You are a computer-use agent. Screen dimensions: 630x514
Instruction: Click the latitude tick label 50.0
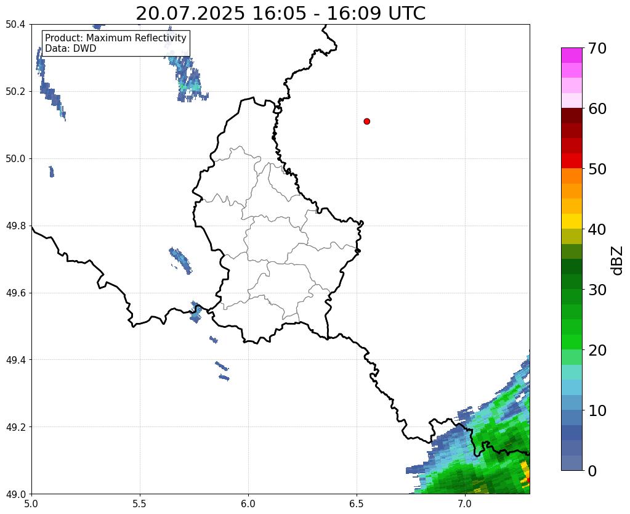pyautogui.click(x=15, y=159)
